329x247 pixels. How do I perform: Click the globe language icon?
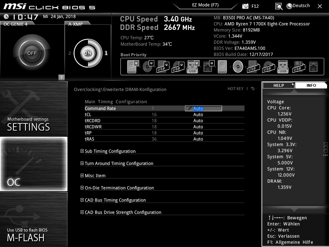[x=289, y=6]
